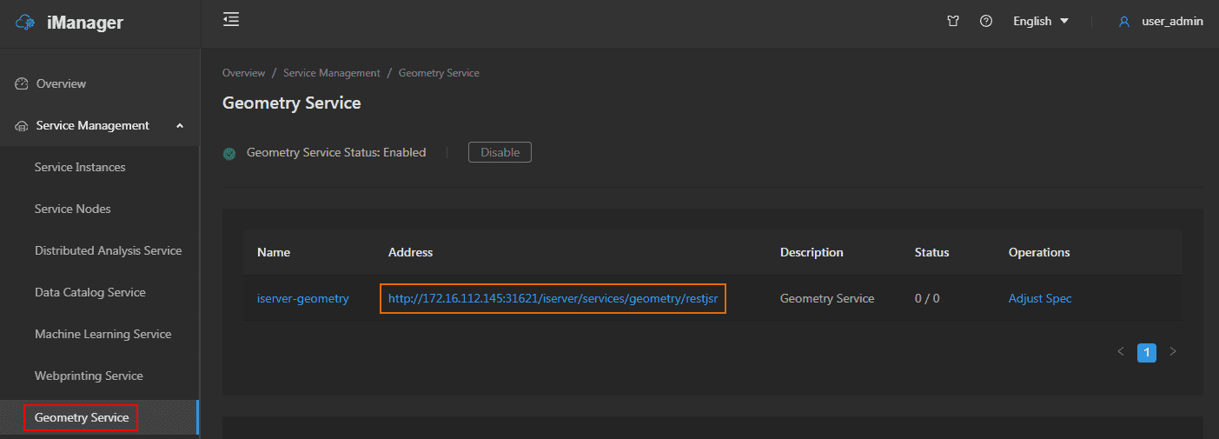Viewport: 1219px width, 439px height.
Task: Open the iserver-geometry service link
Action: pyautogui.click(x=302, y=298)
